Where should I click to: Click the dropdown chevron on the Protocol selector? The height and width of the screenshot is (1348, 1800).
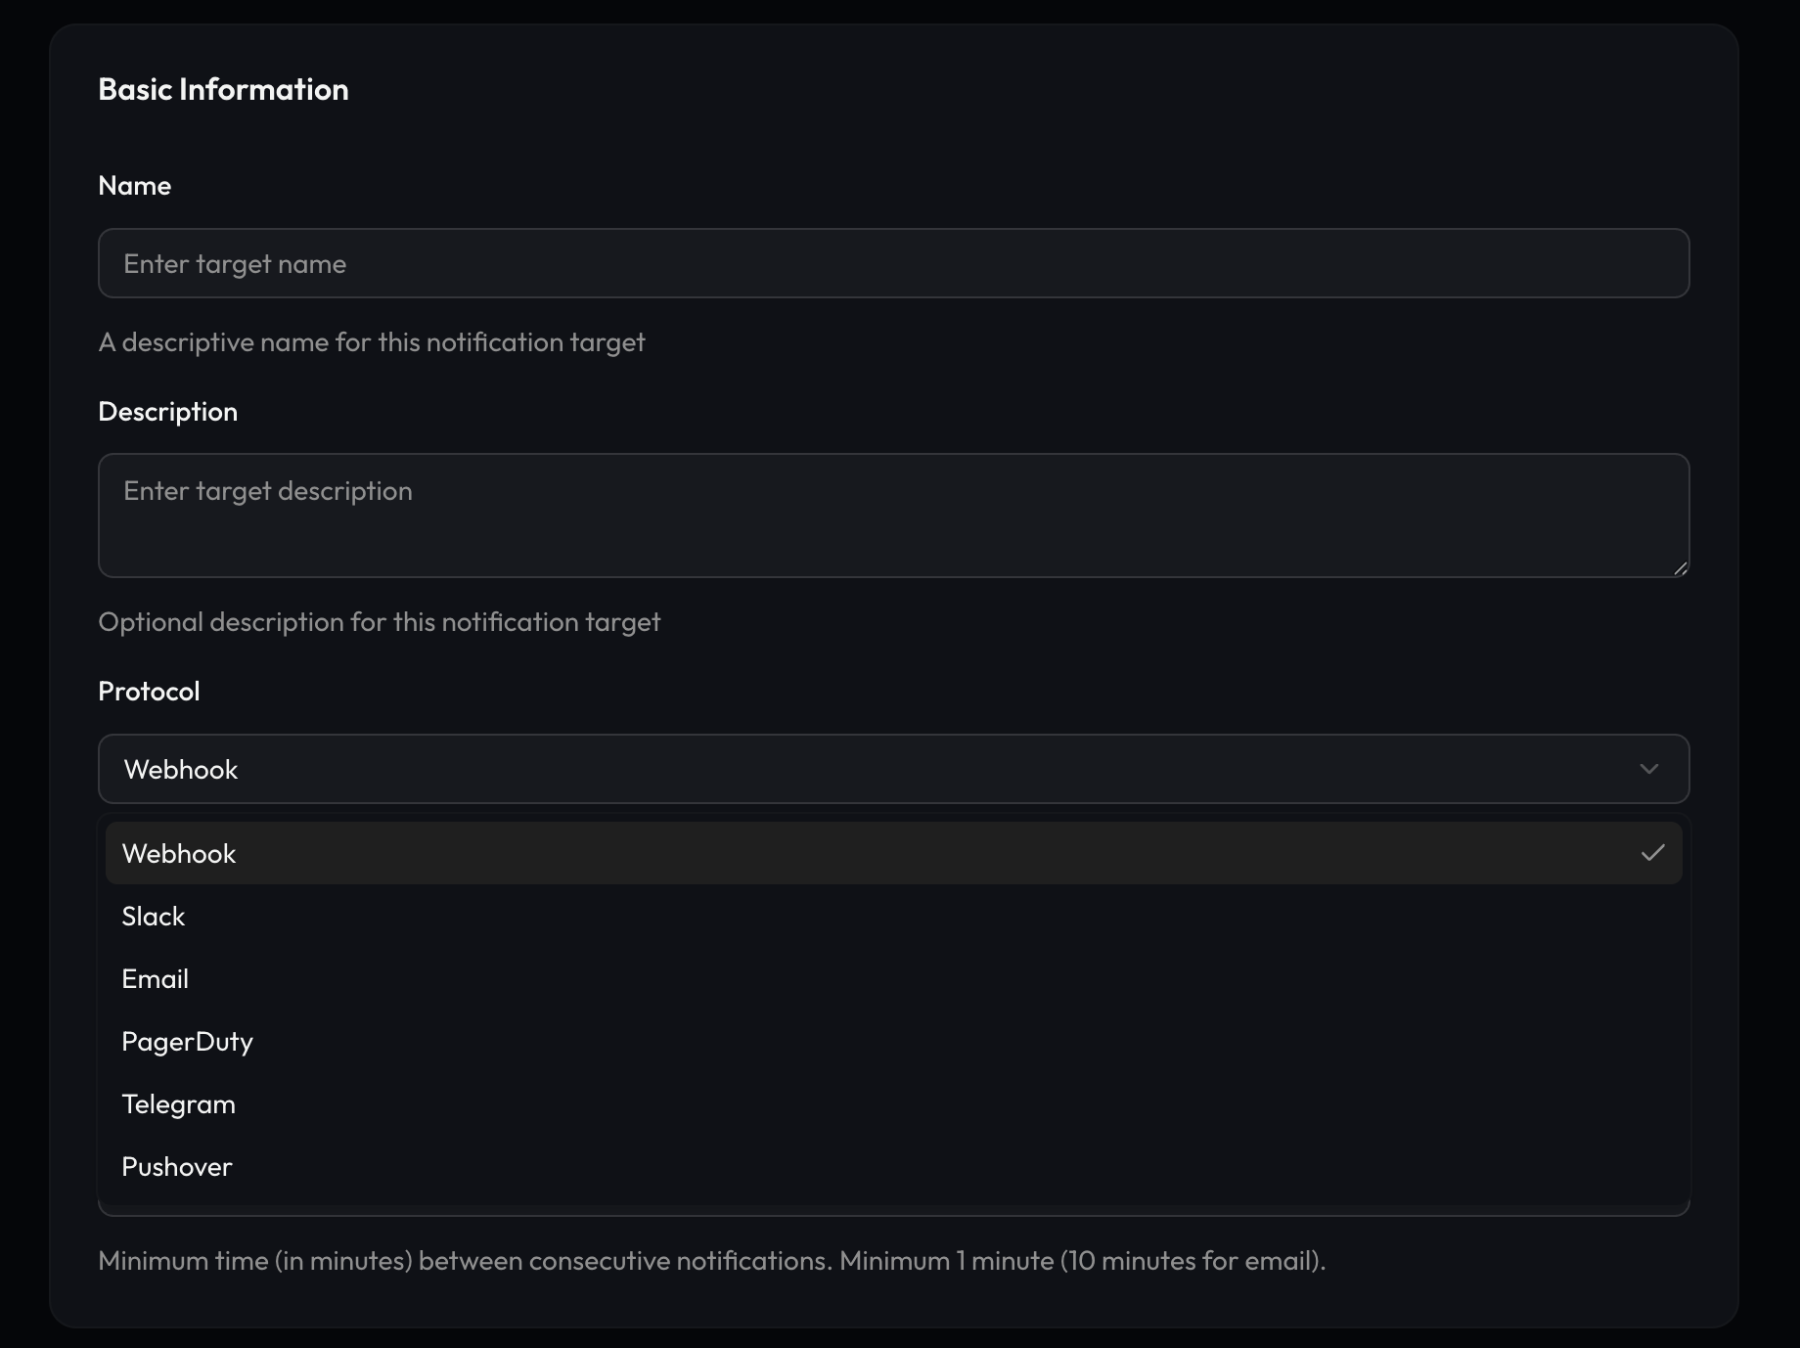coord(1650,769)
